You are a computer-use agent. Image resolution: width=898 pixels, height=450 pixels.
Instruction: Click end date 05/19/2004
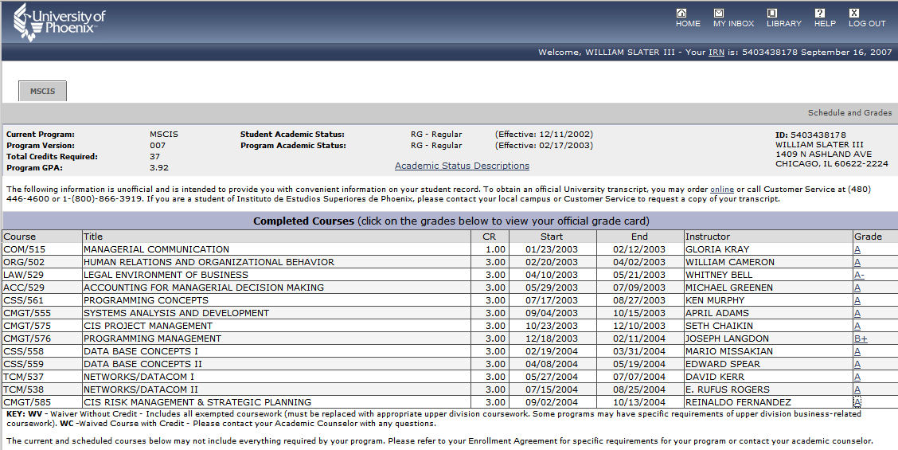pyautogui.click(x=640, y=364)
